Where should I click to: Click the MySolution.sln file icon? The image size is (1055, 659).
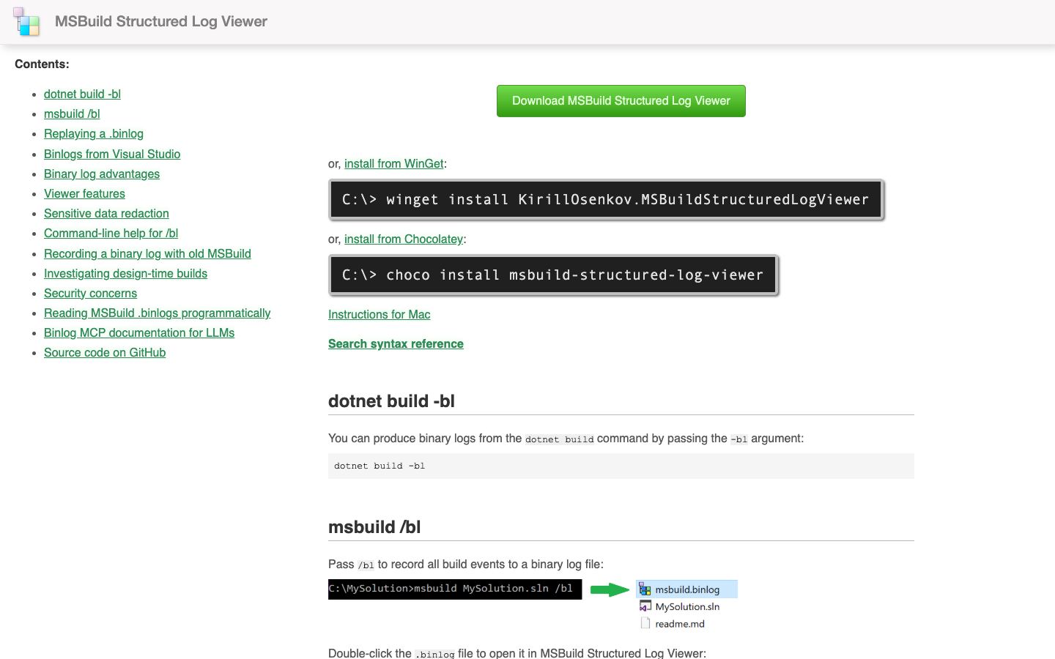click(x=645, y=606)
